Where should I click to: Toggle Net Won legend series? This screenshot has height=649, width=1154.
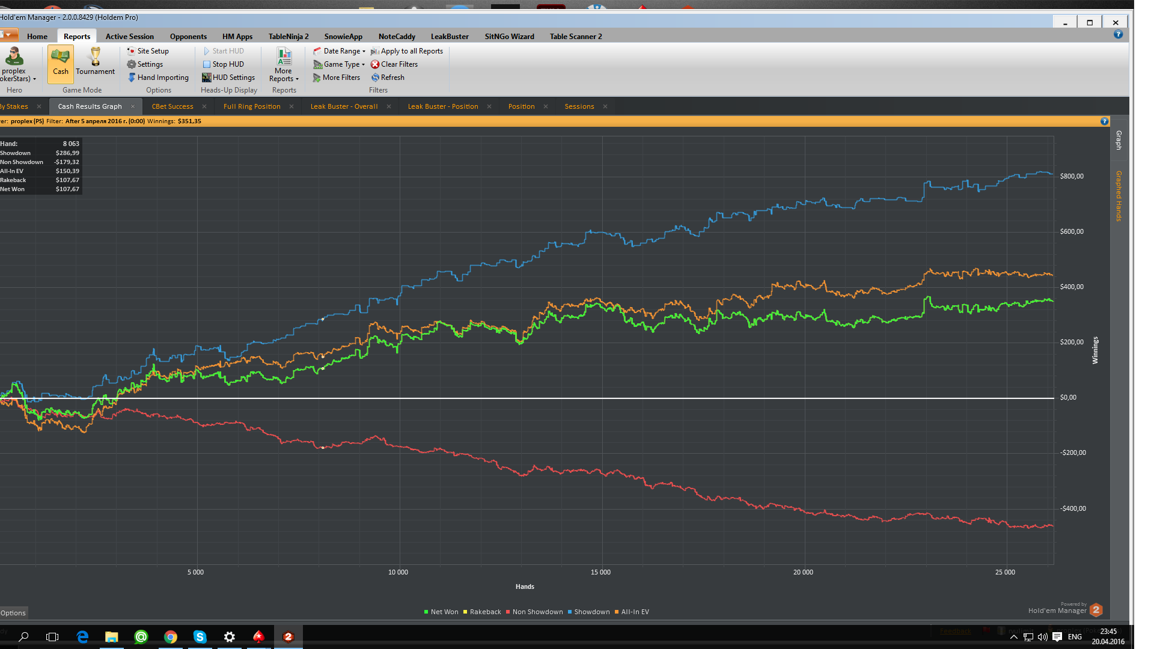pyautogui.click(x=441, y=612)
